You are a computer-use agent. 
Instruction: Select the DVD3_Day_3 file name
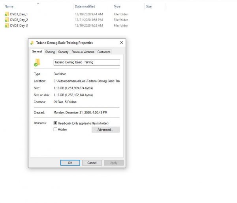[19, 26]
